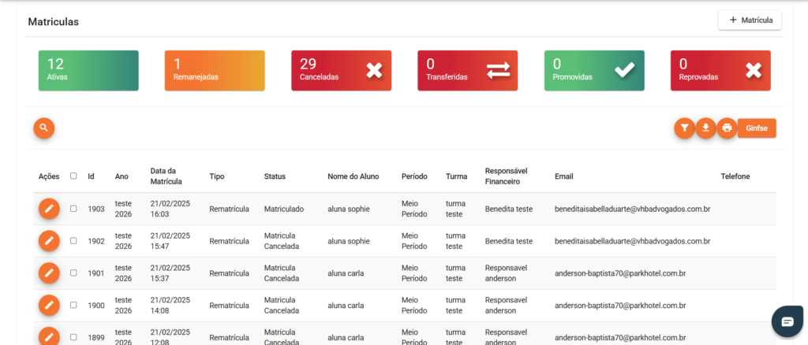Open the Canceladas status card
The height and width of the screenshot is (345, 808).
pos(341,70)
